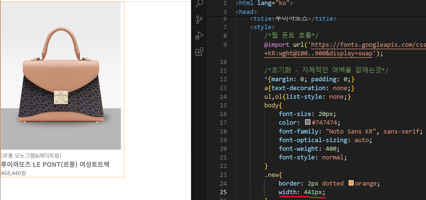The image size is (426, 200).
Task: Click the font-weight: 400 declaration
Action: (x=309, y=149)
